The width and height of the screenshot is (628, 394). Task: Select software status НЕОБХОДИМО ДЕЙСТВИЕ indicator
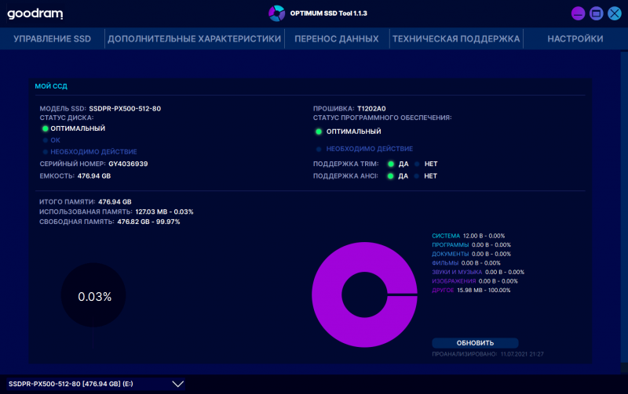tap(319, 149)
